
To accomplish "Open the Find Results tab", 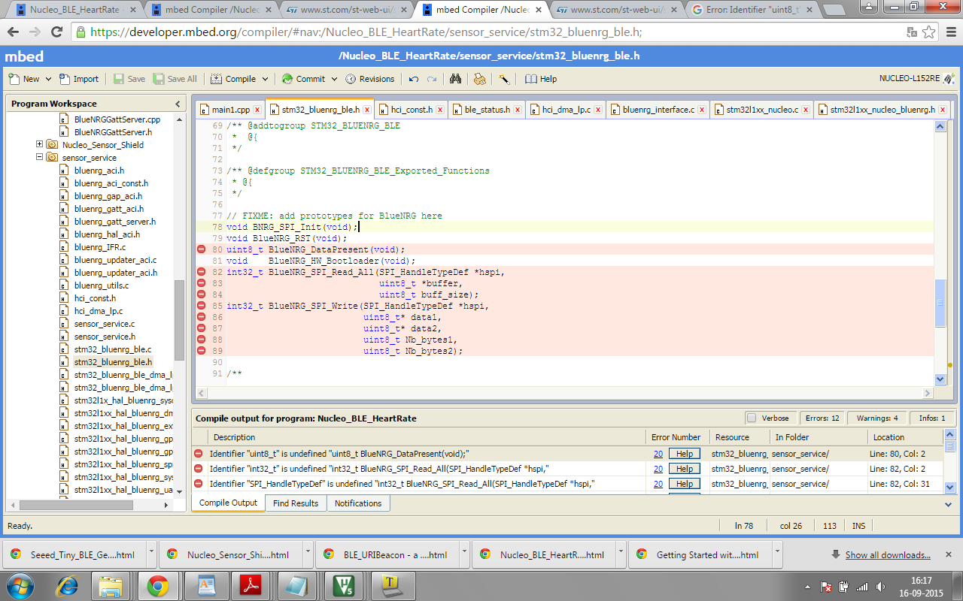I will (x=296, y=503).
